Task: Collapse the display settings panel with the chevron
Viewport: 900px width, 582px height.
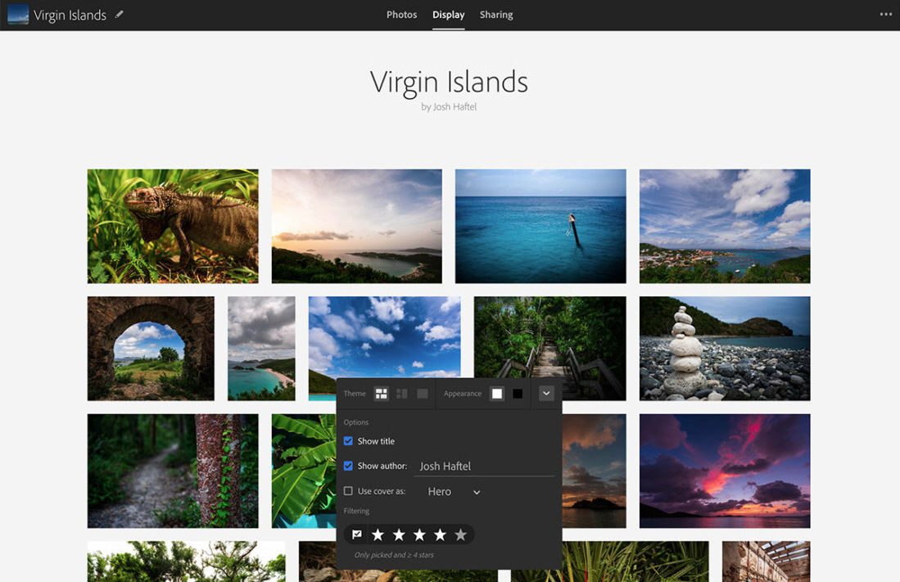Action: [x=545, y=393]
